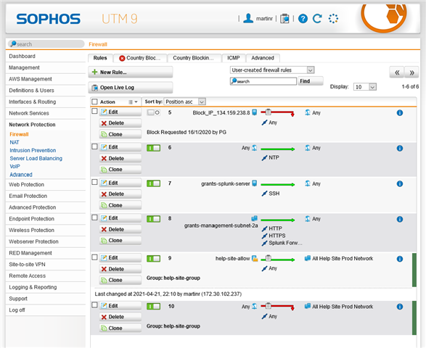Image resolution: width=426 pixels, height=348 pixels.
Task: Click info icon for rule 8
Action: pos(400,219)
